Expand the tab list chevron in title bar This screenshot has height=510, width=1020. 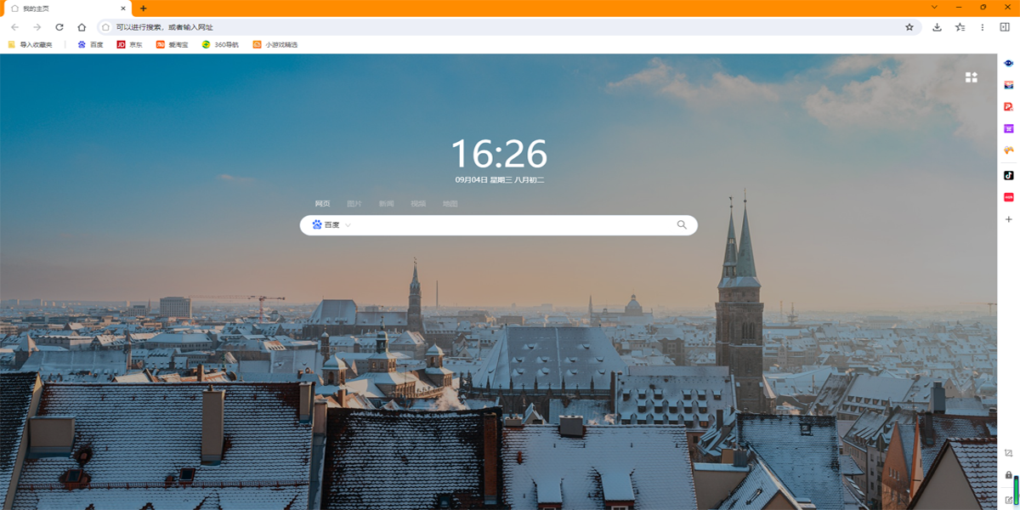934,7
